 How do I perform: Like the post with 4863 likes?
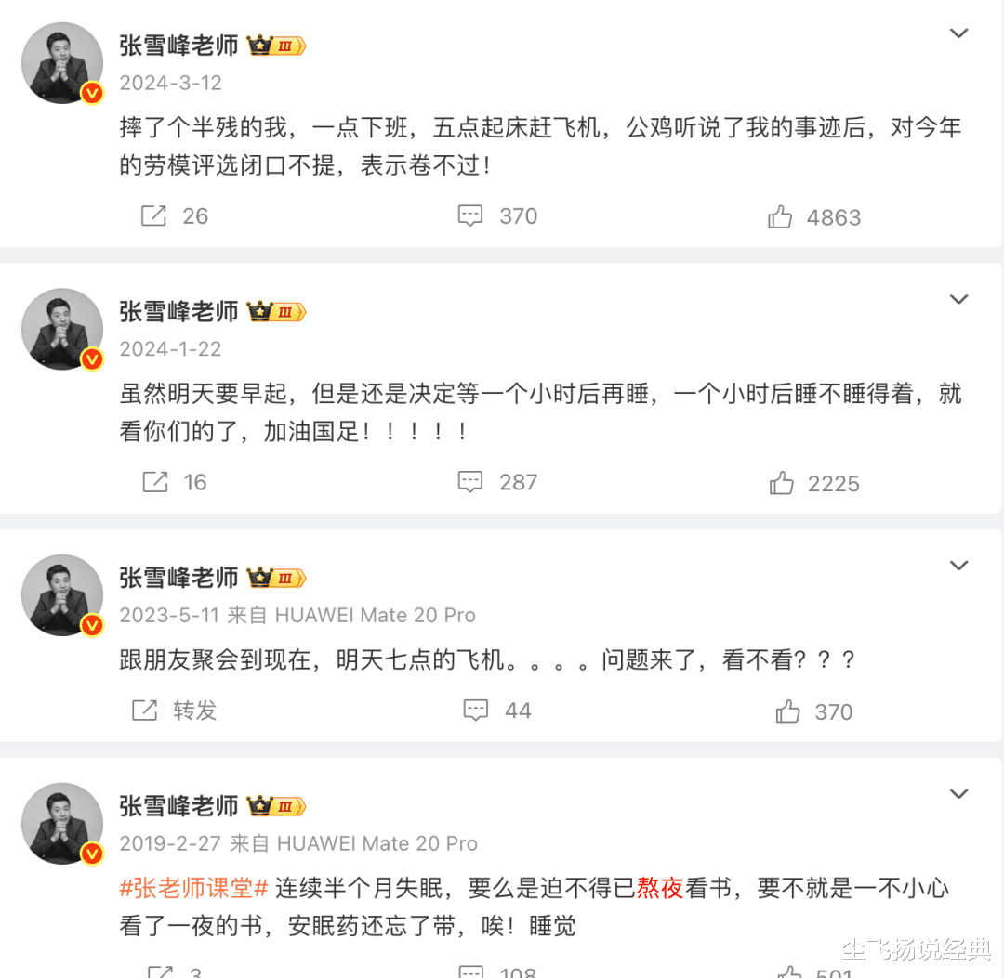point(780,217)
